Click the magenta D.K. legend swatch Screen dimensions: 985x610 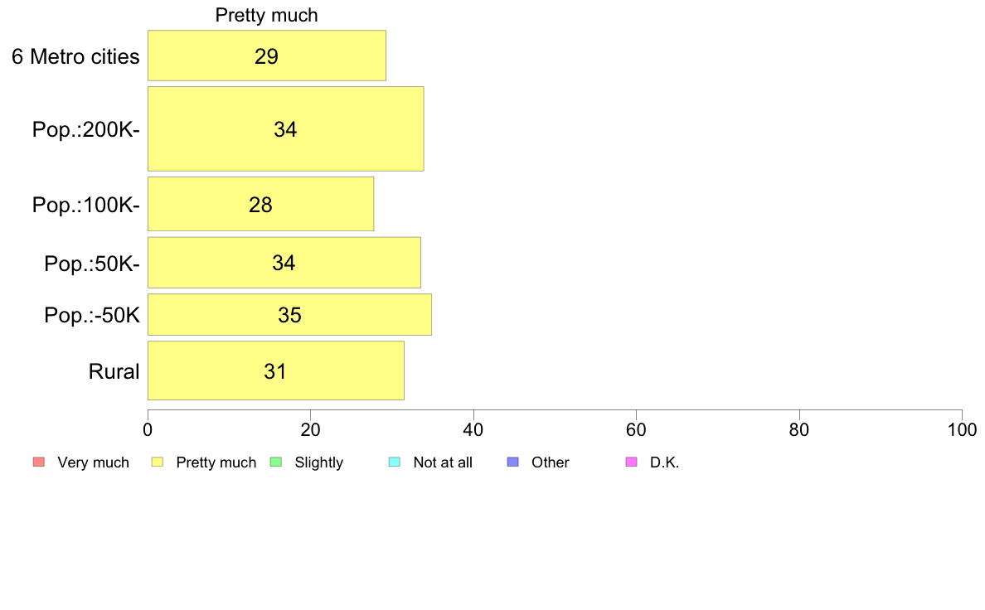point(631,462)
